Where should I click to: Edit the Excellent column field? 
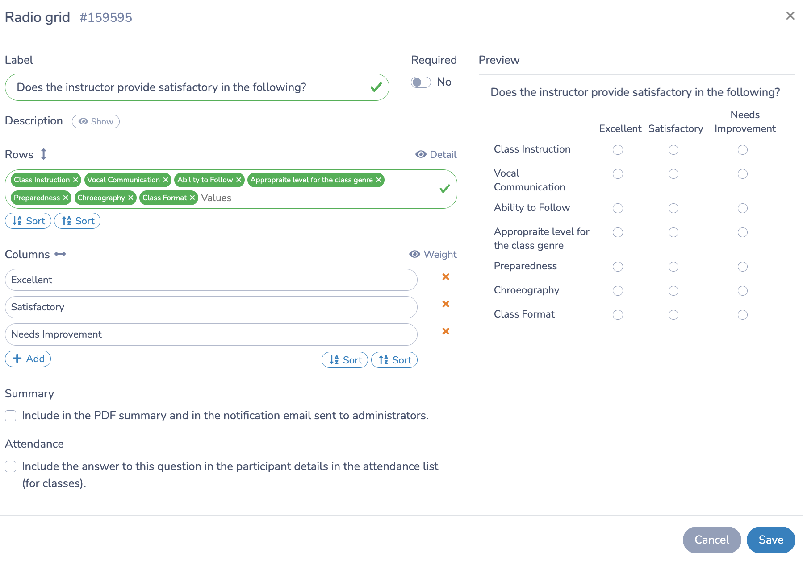tap(211, 280)
